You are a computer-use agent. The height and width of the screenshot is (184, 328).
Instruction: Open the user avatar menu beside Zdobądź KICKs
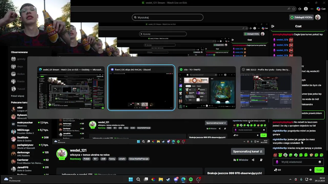pos(318,17)
